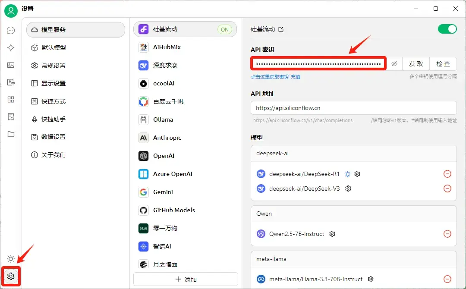Select 常规设置 settings menu
The width and height of the screenshot is (466, 289).
76,65
